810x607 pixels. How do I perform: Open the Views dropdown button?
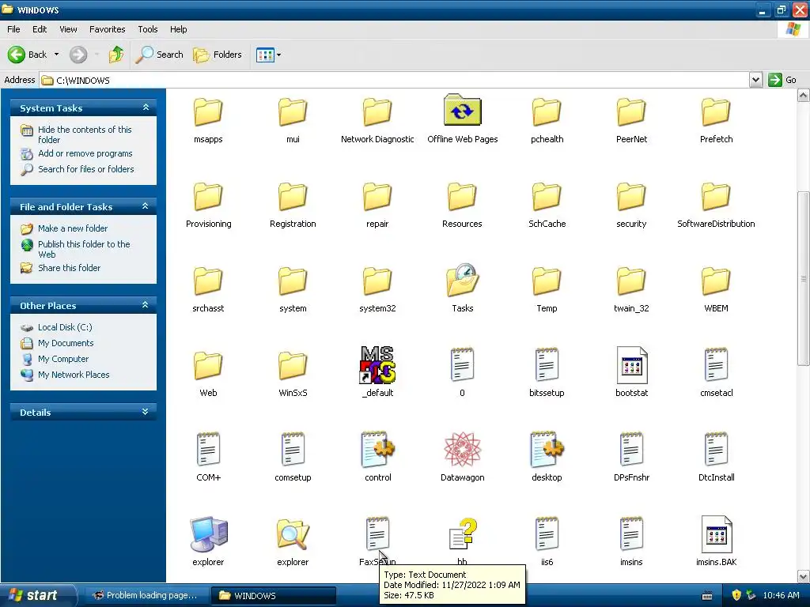[269, 55]
